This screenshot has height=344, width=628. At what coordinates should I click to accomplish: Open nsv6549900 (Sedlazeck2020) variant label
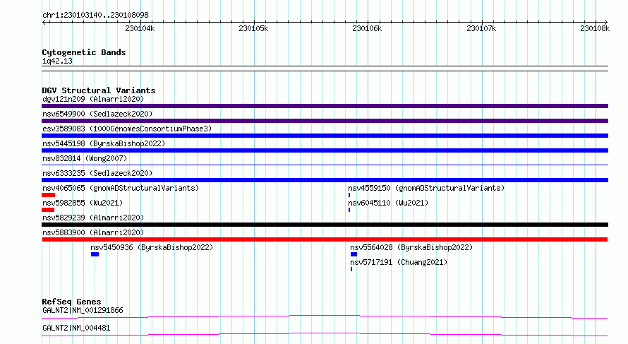pos(97,114)
